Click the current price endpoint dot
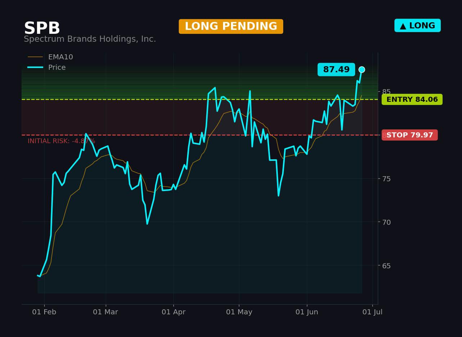462x337 pixels. point(362,70)
